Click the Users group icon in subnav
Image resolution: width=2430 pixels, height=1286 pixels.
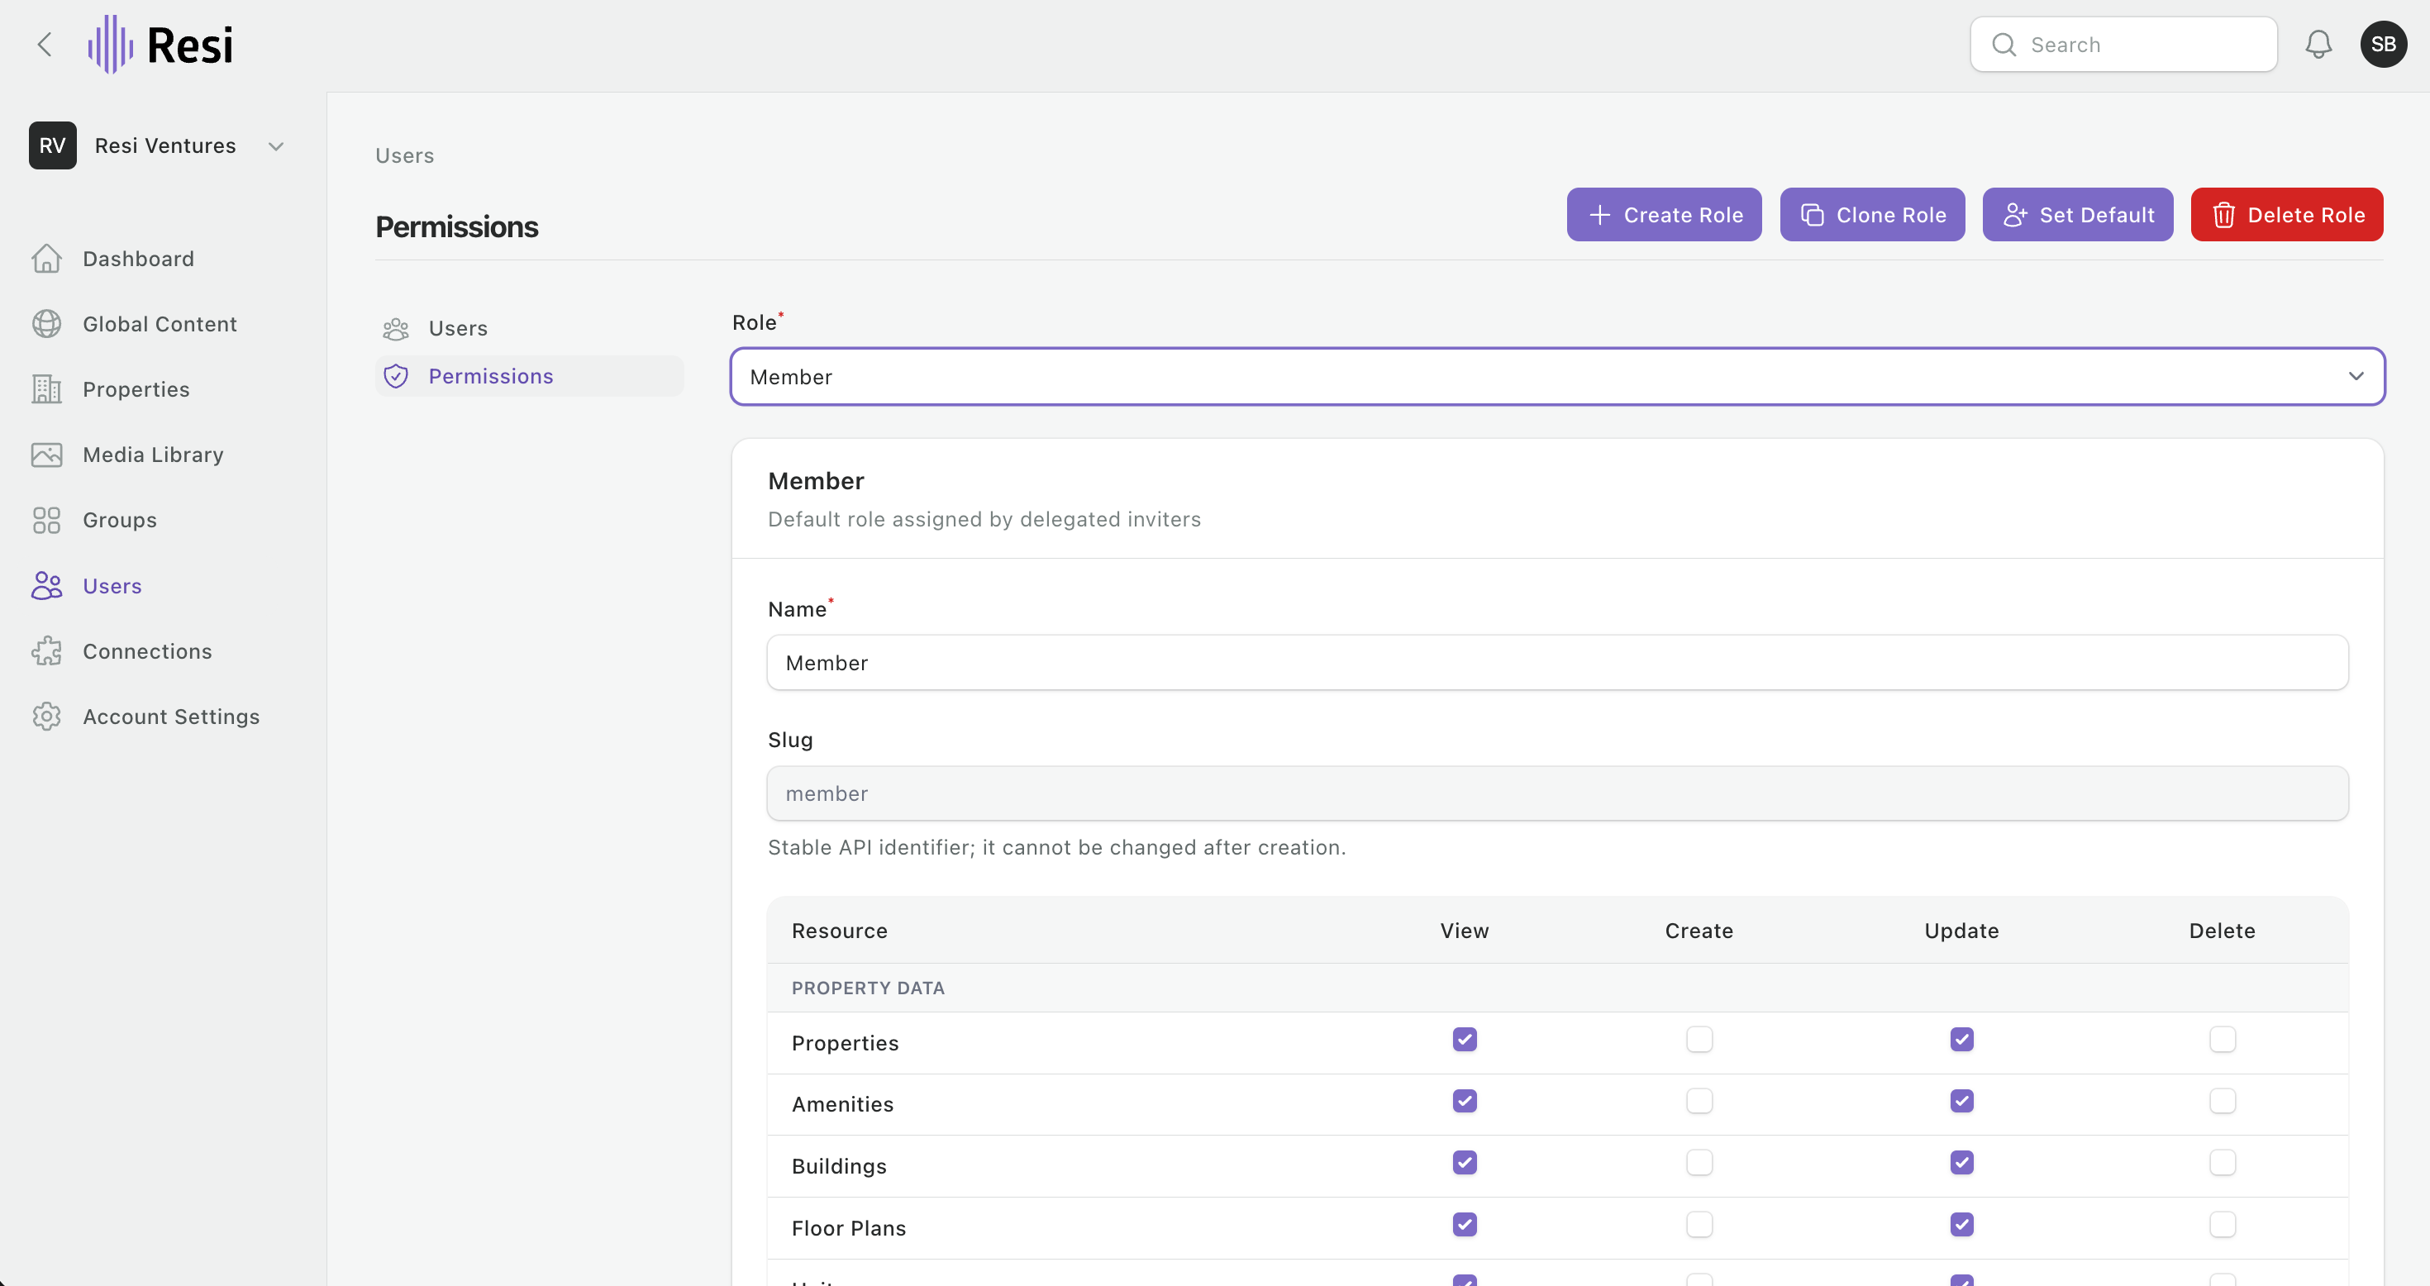(x=396, y=328)
